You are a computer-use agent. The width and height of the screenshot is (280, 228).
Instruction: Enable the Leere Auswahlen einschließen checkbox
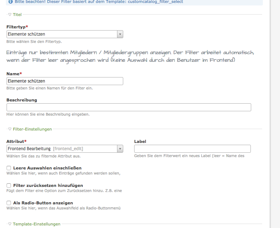tap(9, 168)
